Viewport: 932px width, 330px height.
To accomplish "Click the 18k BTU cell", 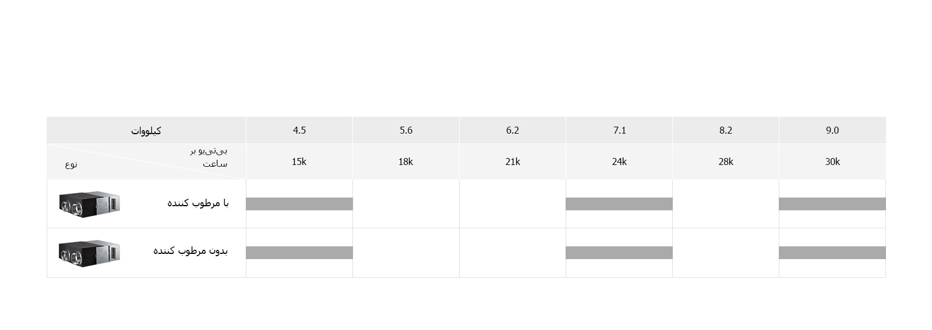I will [x=406, y=162].
